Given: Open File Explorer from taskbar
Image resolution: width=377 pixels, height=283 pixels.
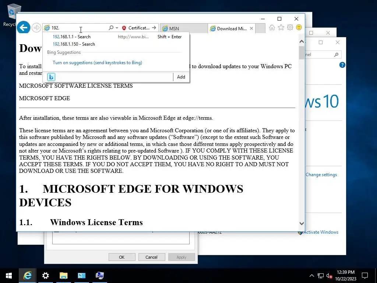Looking at the screenshot, I should [x=63, y=276].
